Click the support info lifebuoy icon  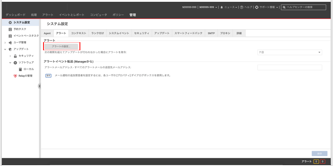click(257, 7)
